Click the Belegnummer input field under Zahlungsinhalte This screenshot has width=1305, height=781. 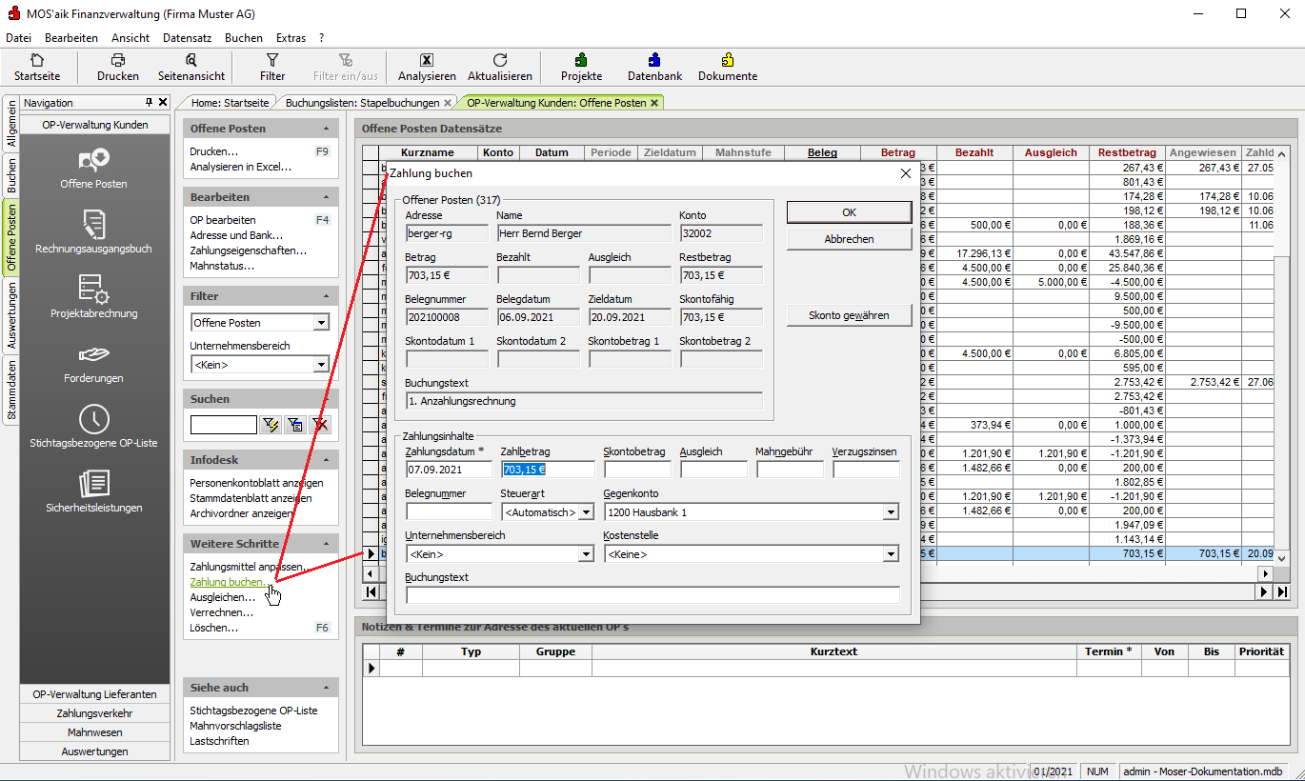(x=448, y=512)
